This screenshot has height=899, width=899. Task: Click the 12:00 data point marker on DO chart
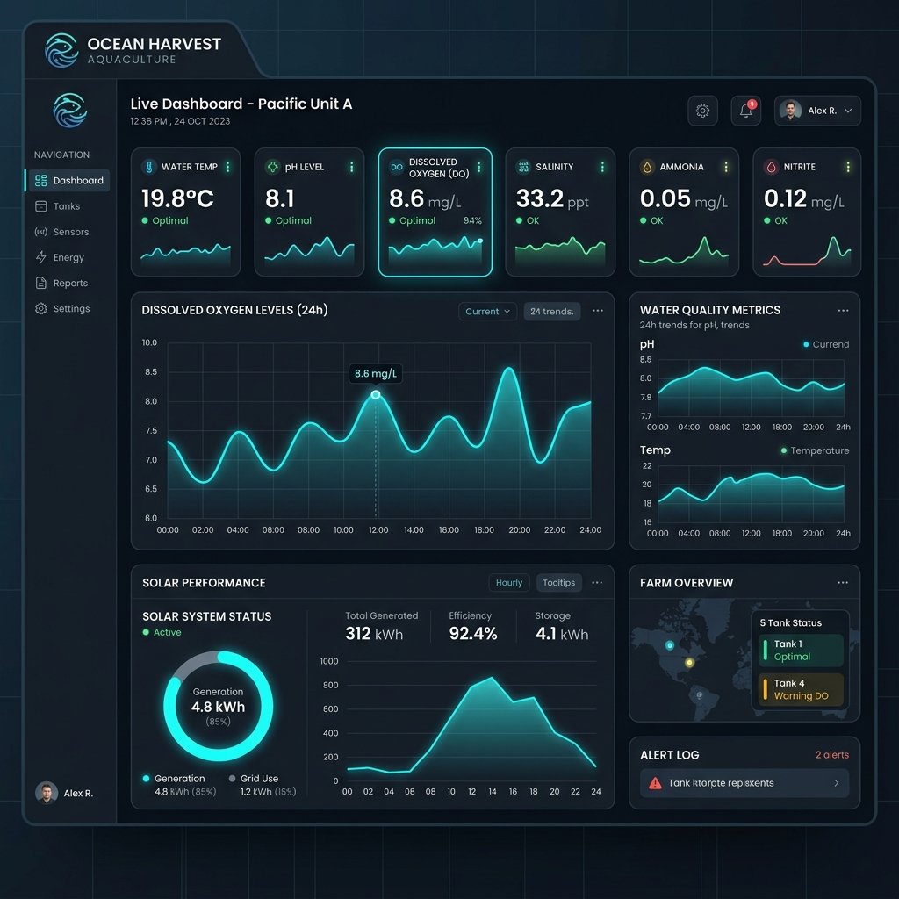(x=376, y=395)
